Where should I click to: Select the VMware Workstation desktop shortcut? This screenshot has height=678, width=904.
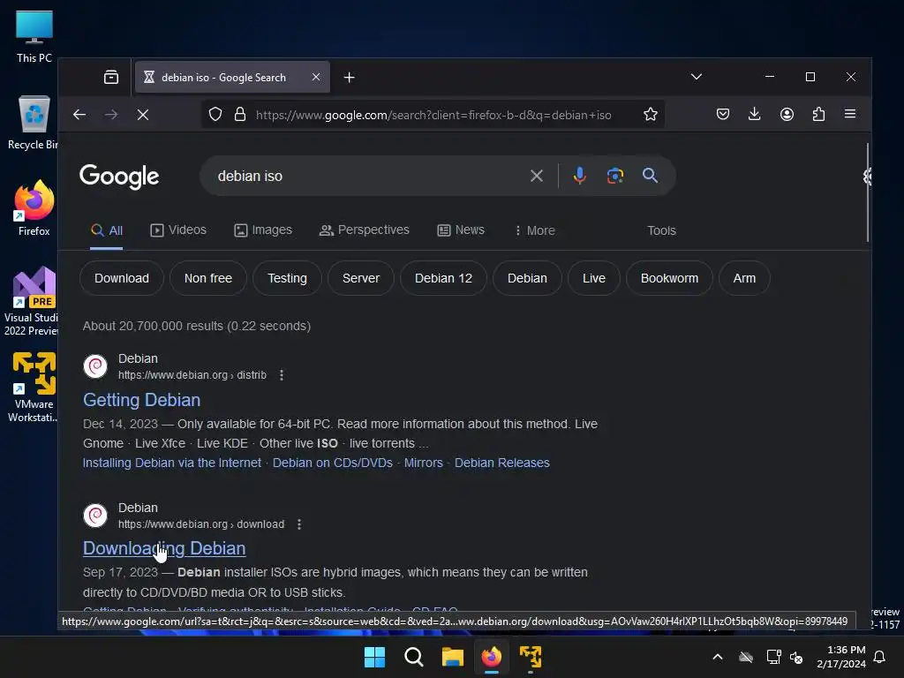click(x=33, y=387)
